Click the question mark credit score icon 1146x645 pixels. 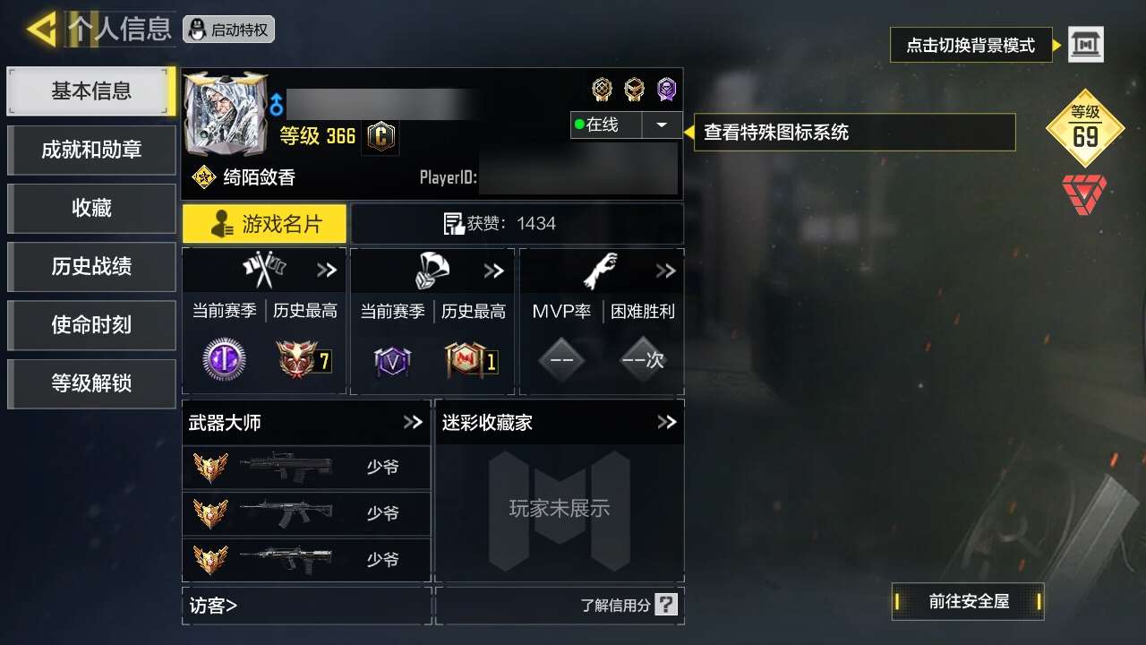[666, 605]
